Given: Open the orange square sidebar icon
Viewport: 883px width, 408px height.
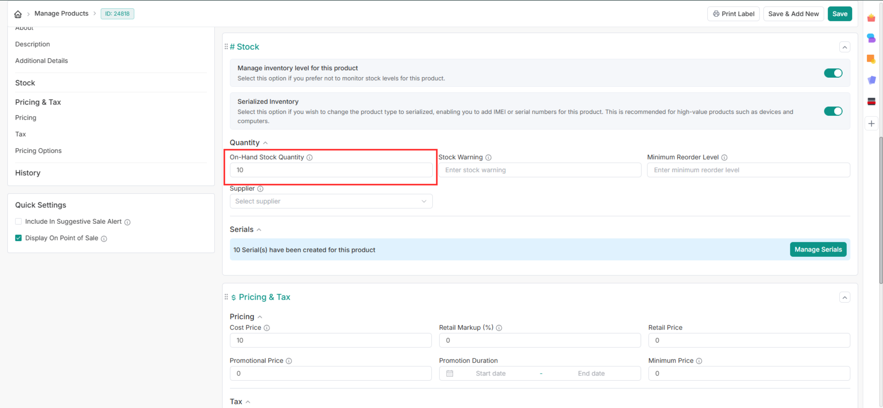Looking at the screenshot, I should click(871, 59).
